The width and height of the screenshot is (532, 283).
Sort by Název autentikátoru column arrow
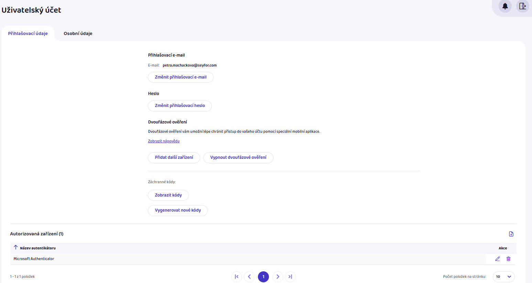(x=16, y=247)
